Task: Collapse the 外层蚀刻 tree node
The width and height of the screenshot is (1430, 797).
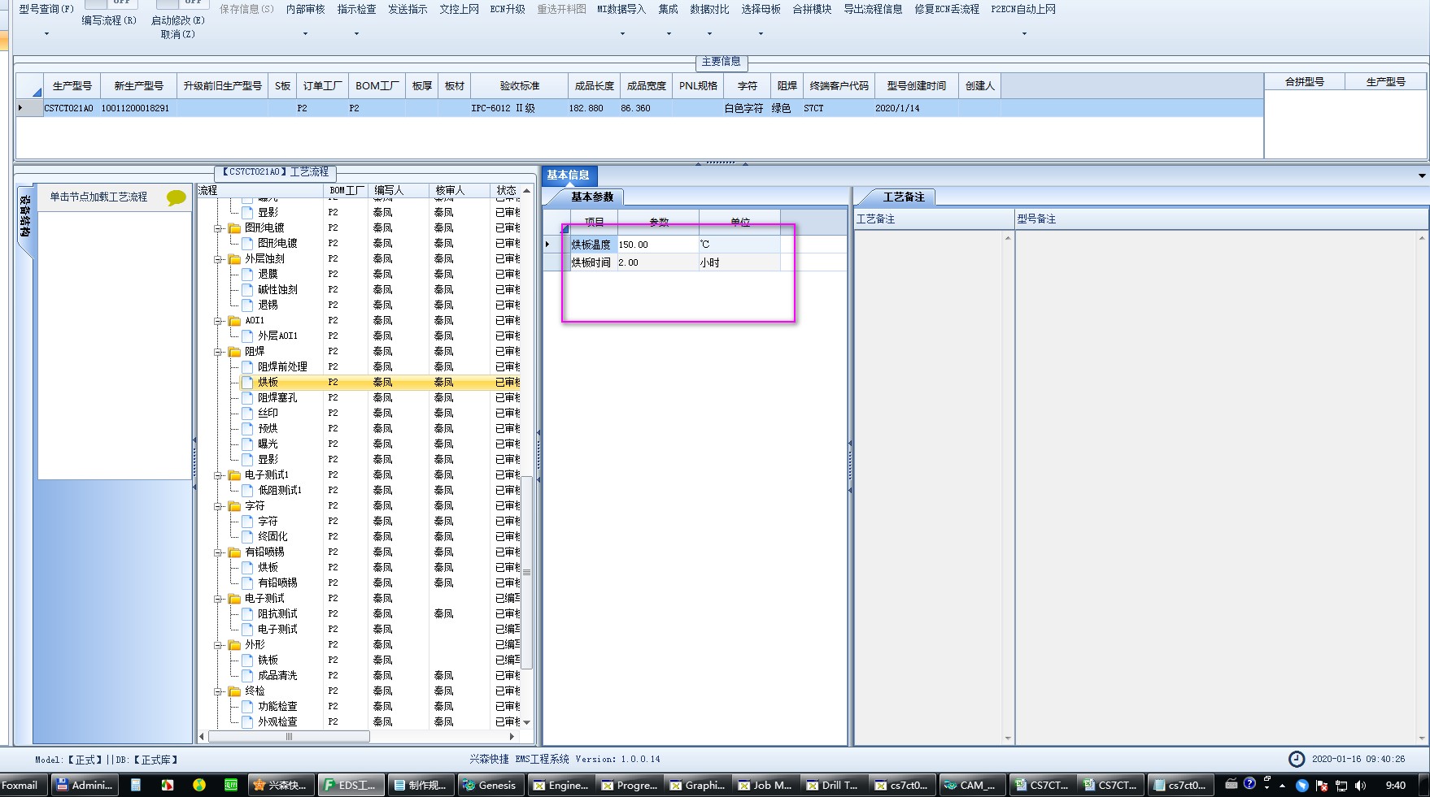Action: pyautogui.click(x=218, y=259)
